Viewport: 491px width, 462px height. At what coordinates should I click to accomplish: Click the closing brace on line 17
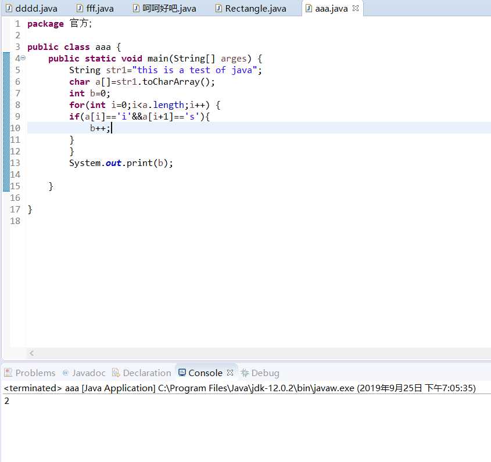[x=30, y=210]
